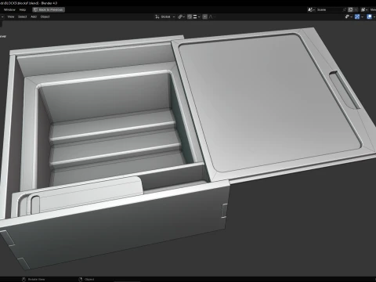
Task: Open the Add menu in viewport header
Action: click(x=34, y=16)
